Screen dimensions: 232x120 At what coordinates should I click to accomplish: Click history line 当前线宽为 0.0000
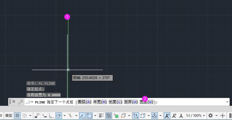click(x=44, y=95)
